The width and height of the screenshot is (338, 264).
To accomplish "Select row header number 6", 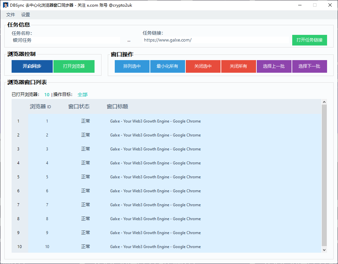I will click(18, 191).
